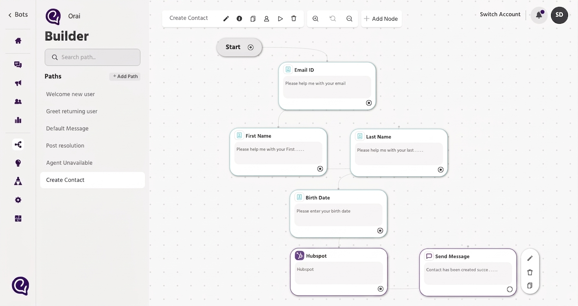The height and width of the screenshot is (306, 578).
Task: Click the Add Path button
Action: (125, 76)
